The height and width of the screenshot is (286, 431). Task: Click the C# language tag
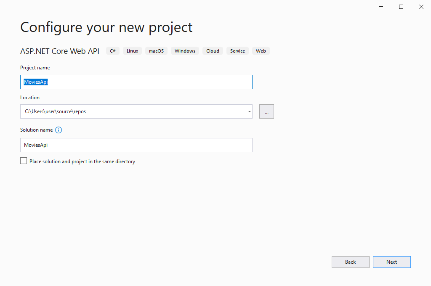[x=112, y=50]
